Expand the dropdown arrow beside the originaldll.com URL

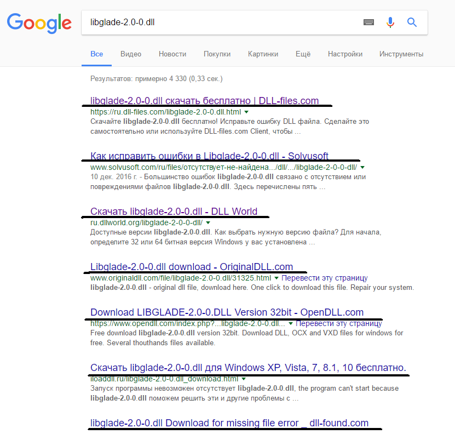[x=277, y=278]
